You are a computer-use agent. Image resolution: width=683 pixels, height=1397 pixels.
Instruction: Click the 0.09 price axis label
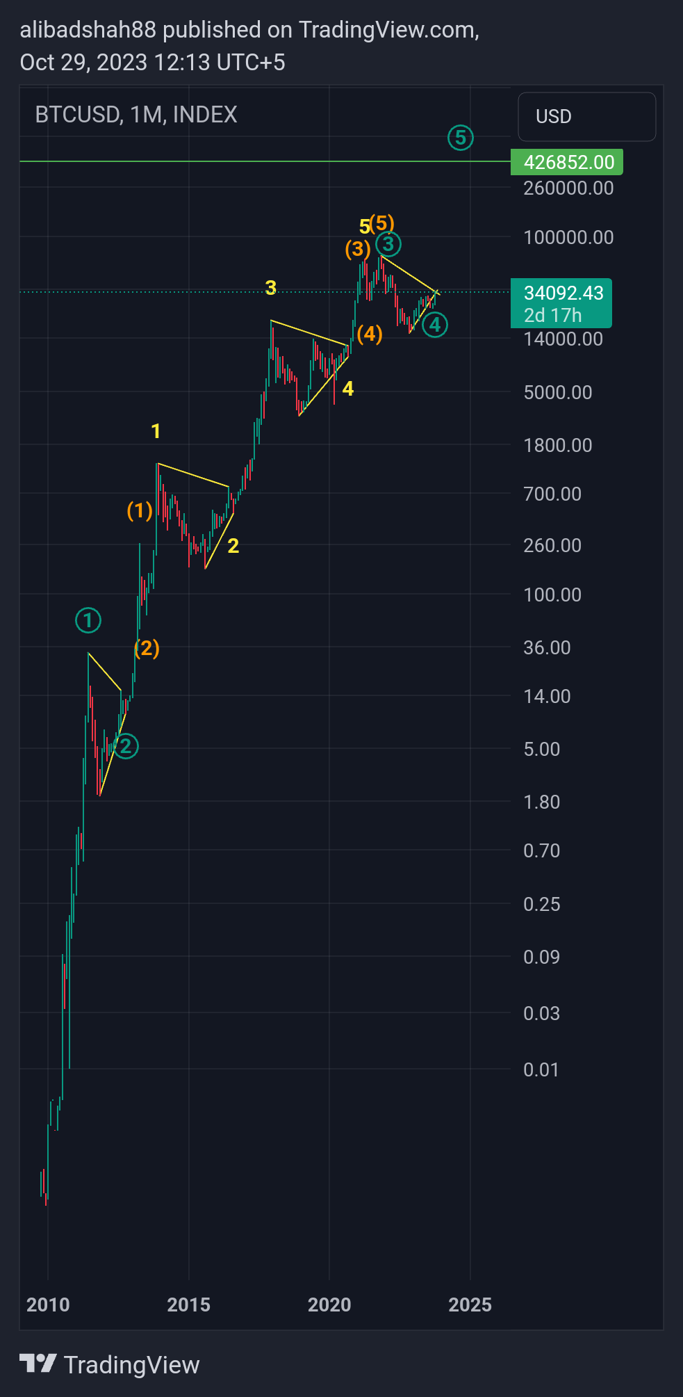point(541,957)
